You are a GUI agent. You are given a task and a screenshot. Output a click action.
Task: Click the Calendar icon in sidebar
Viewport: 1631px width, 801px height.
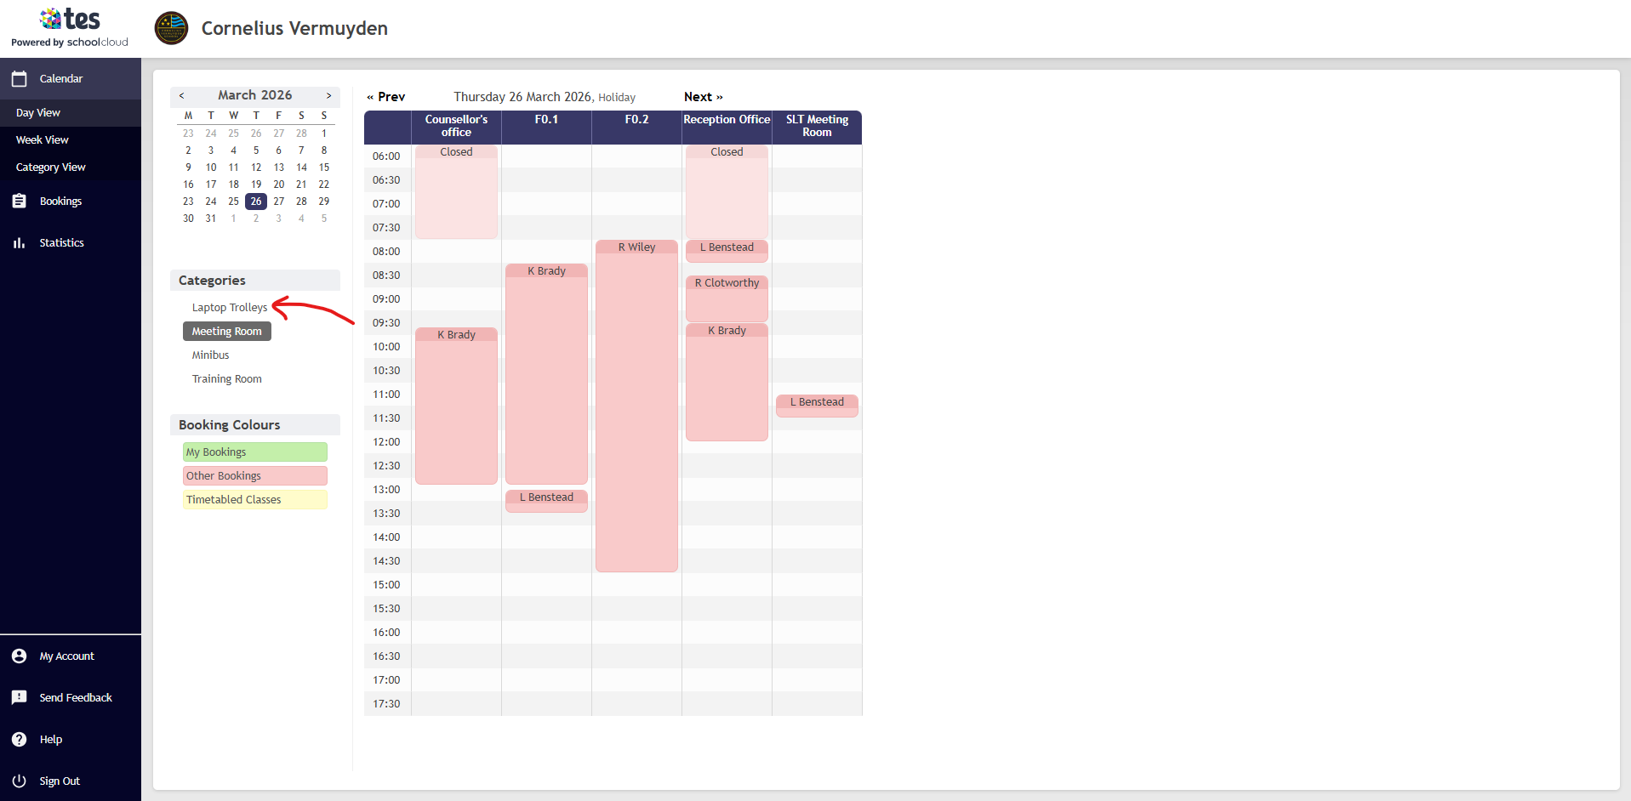pyautogui.click(x=19, y=79)
